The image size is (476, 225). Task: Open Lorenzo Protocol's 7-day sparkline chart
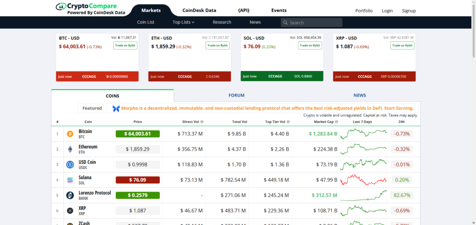(363, 195)
